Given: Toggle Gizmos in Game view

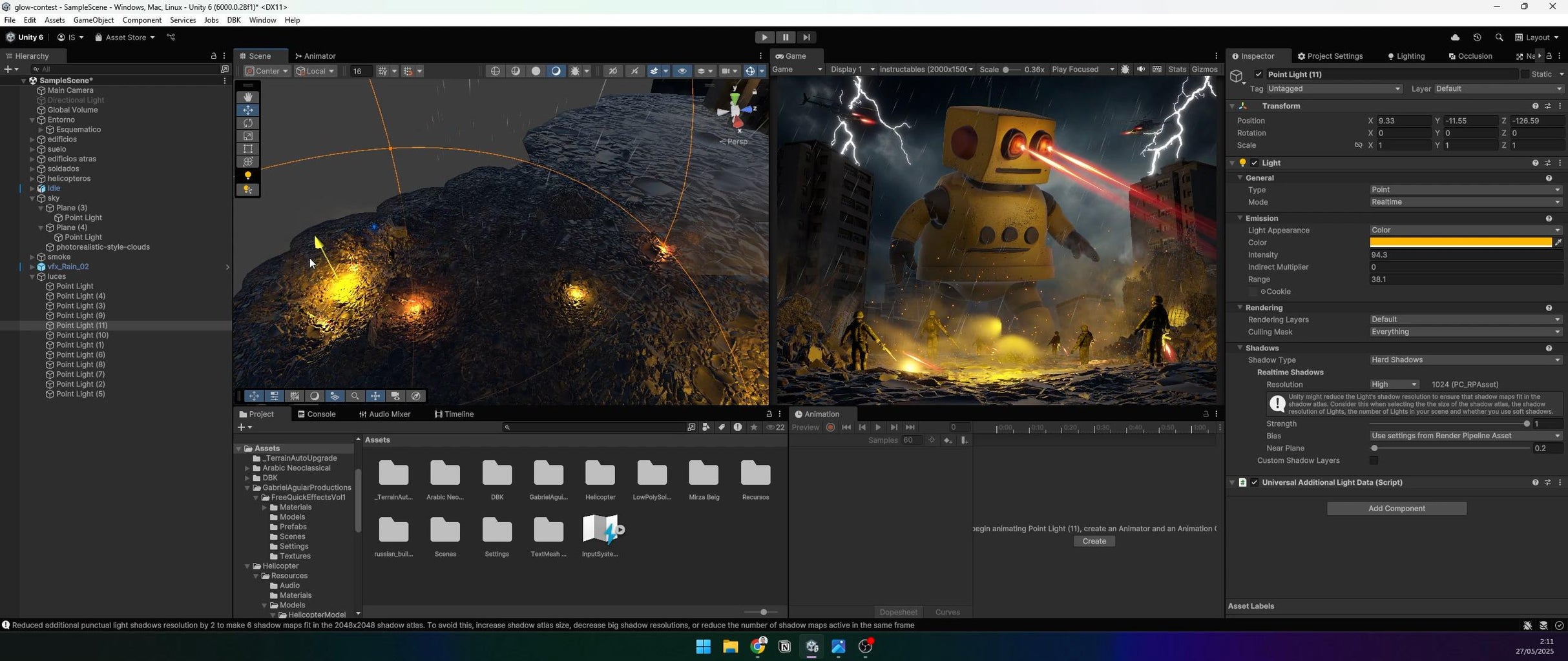Looking at the screenshot, I should click(x=1204, y=69).
